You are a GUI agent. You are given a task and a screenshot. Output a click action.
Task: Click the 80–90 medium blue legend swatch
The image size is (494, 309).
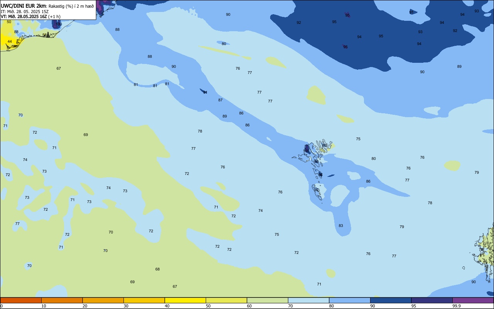point(350,300)
